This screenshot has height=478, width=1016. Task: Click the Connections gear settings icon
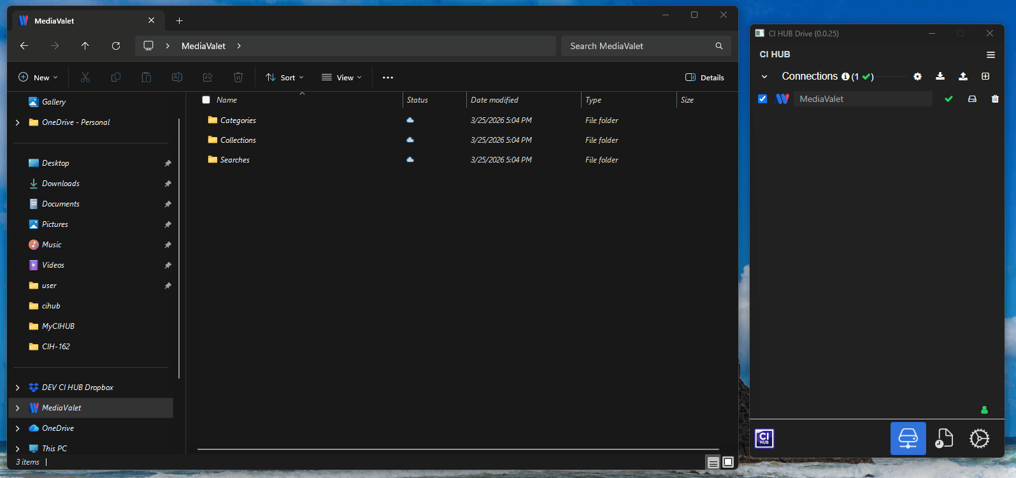(x=917, y=76)
